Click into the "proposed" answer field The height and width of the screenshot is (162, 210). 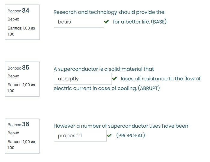point(80,136)
